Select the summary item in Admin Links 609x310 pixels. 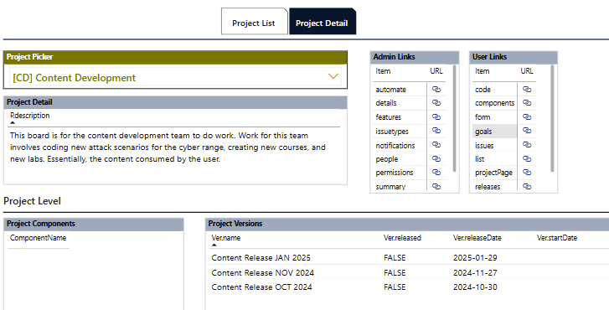point(390,187)
